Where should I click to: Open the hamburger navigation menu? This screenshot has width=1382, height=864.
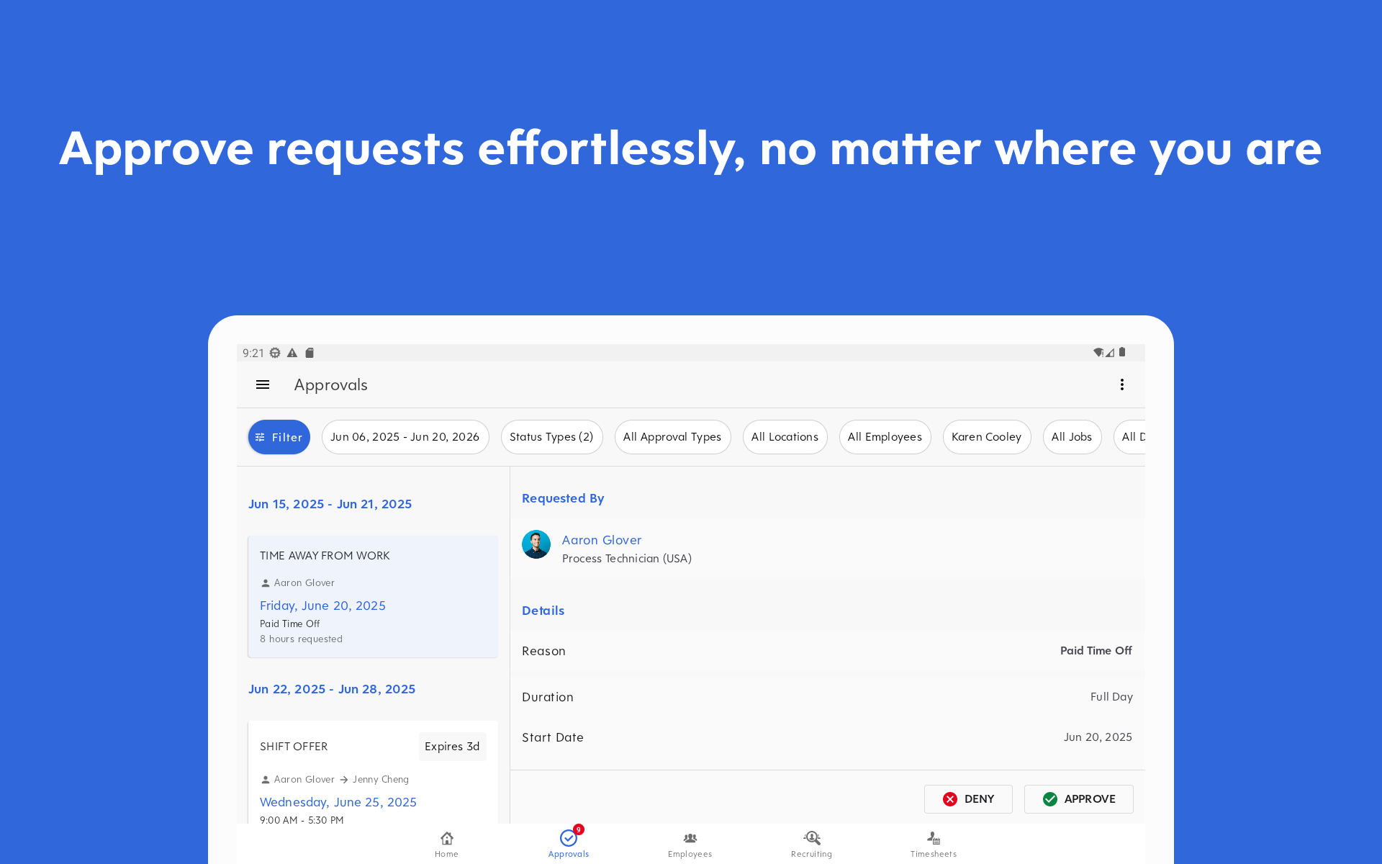pyautogui.click(x=263, y=384)
